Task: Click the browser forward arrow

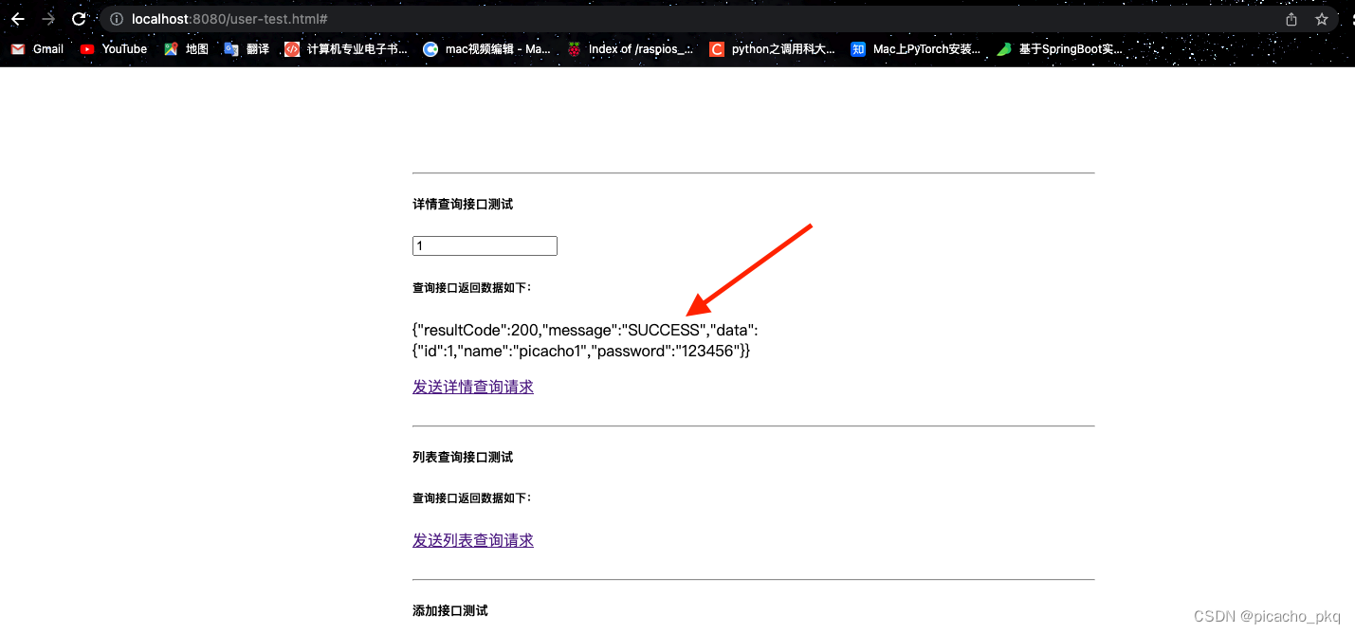Action: pos(48,19)
